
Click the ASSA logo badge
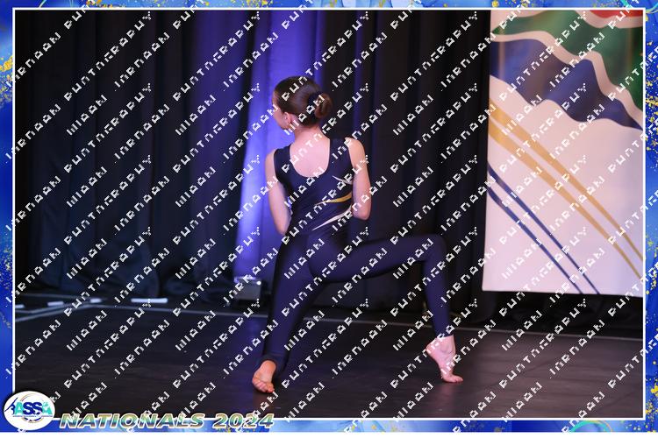click(29, 410)
